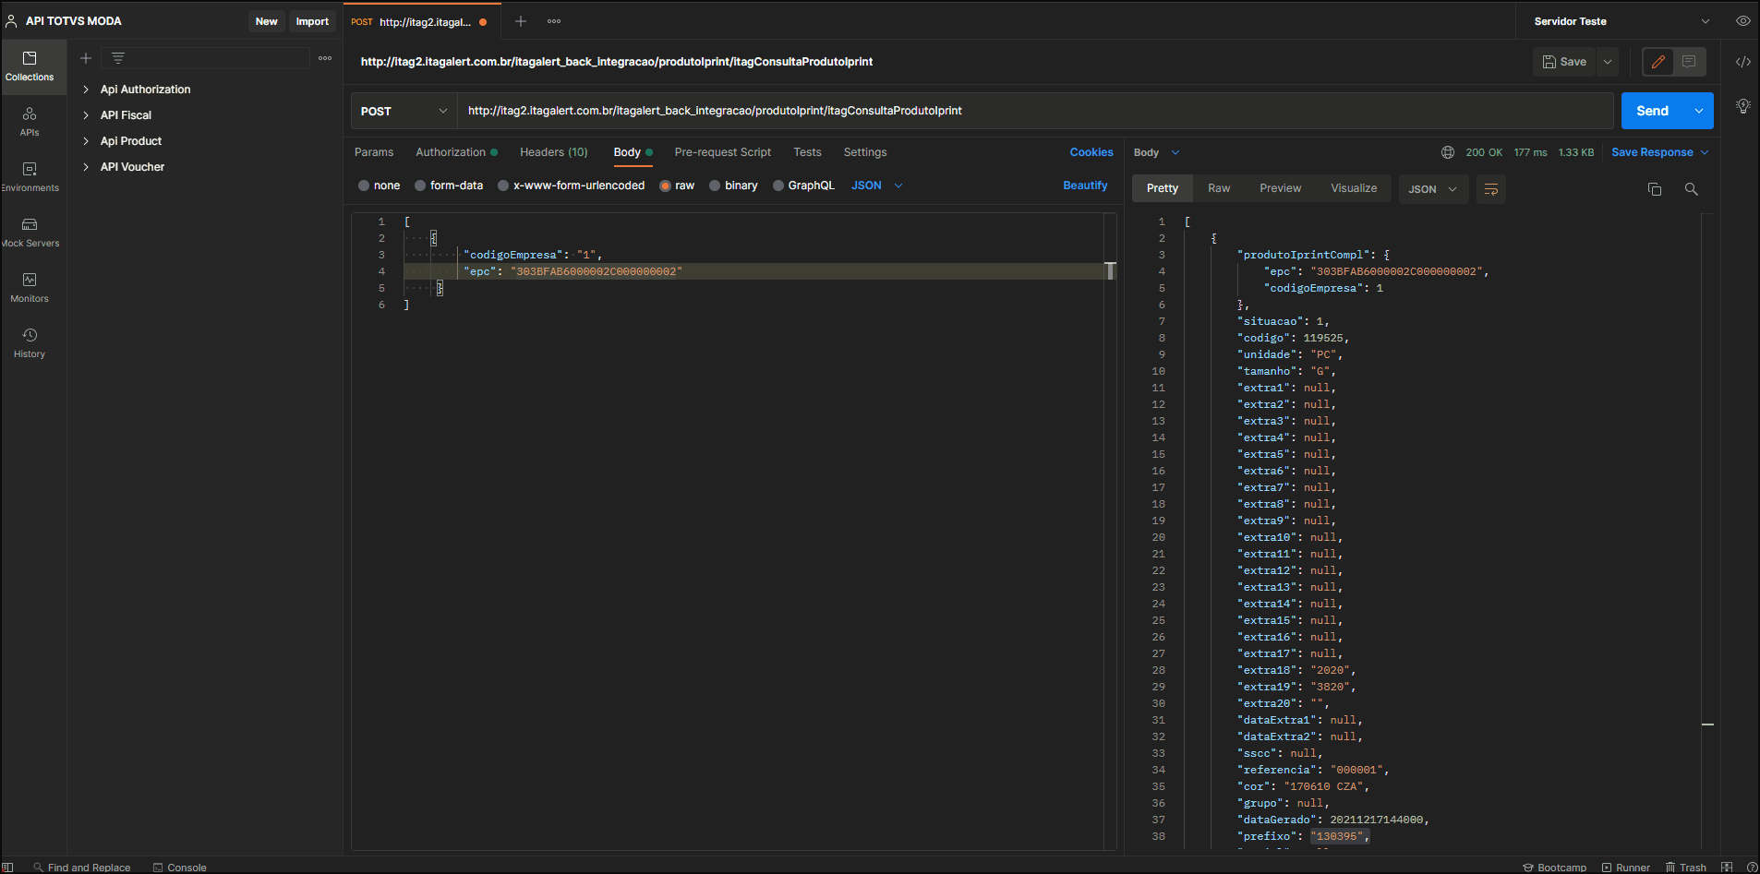Select the binary body type option
Image resolution: width=1760 pixels, height=874 pixels.
click(x=715, y=186)
